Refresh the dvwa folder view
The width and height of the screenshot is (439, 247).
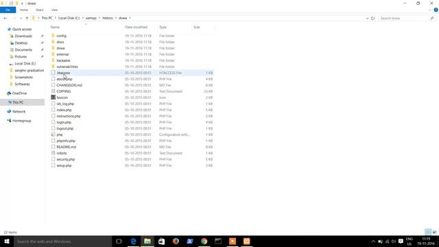[373, 19]
